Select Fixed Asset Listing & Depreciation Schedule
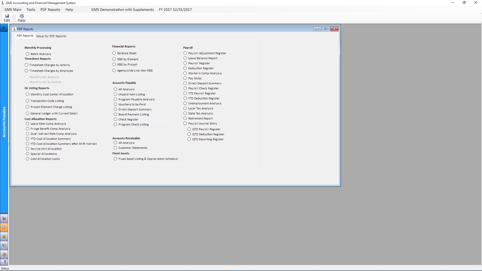Screen dimensions: 482x271 (115, 159)
